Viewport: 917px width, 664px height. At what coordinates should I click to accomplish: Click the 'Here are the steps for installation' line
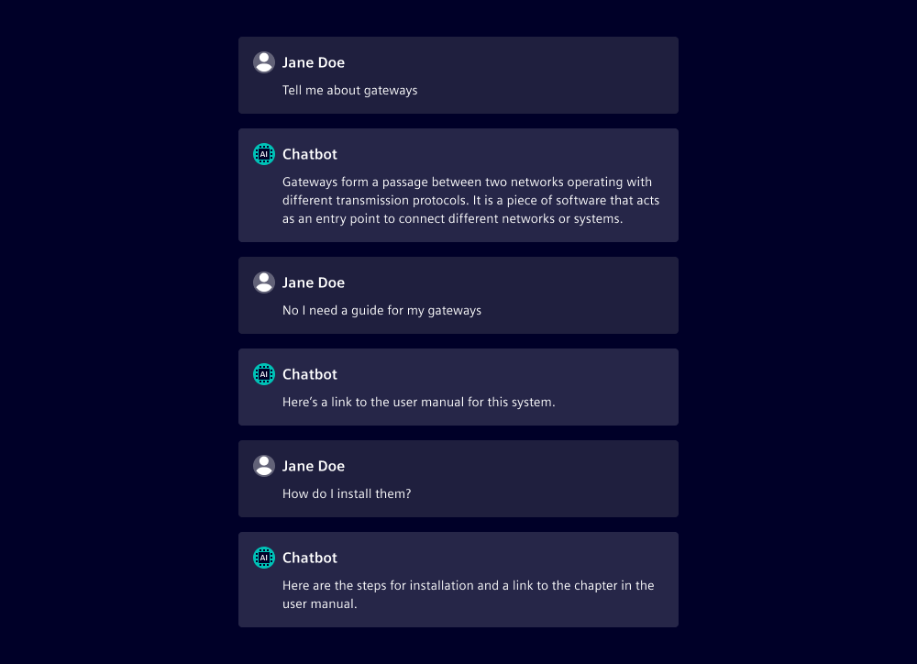468,585
